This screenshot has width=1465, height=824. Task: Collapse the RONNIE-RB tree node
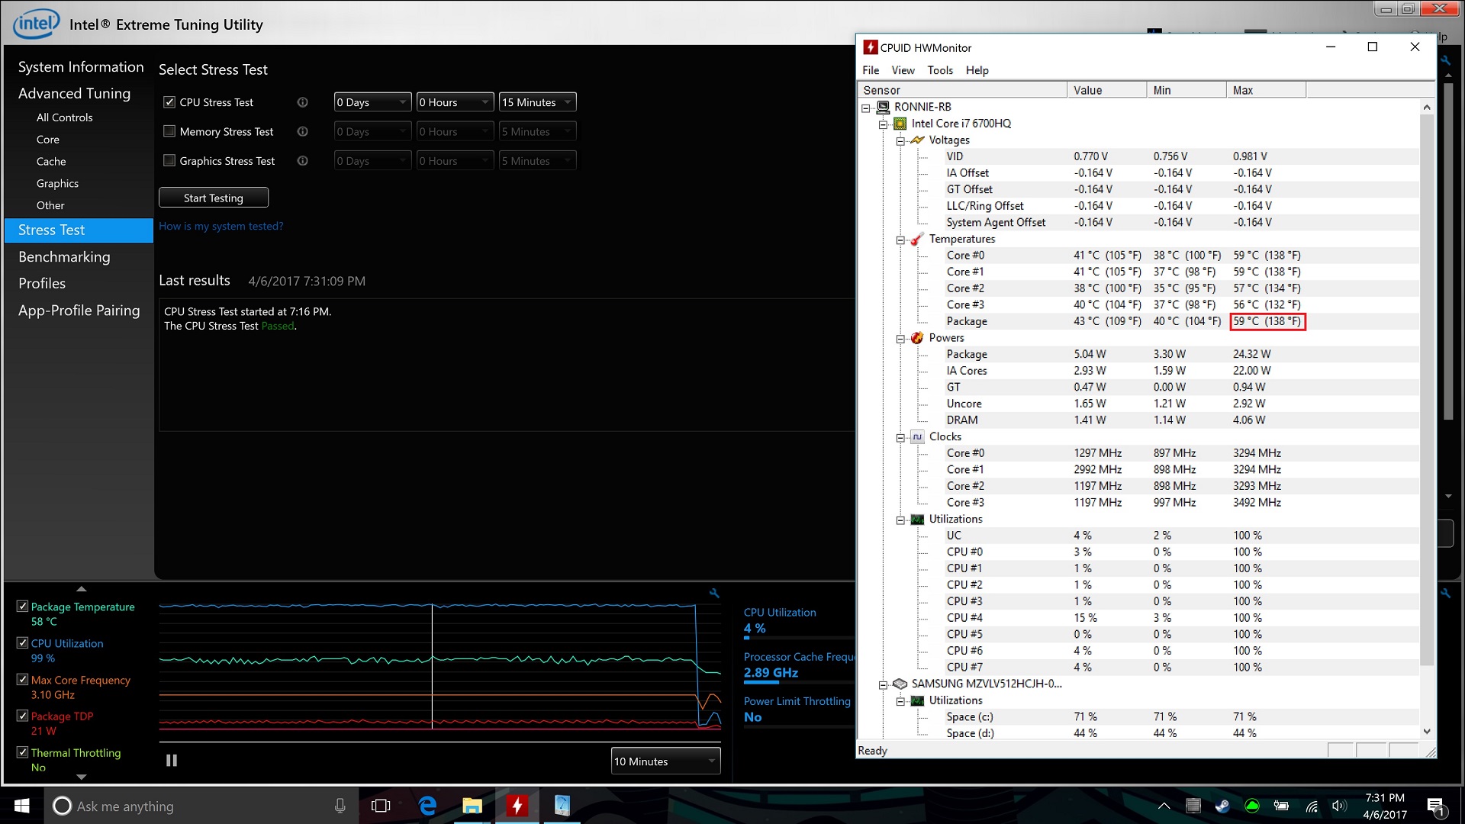(866, 108)
